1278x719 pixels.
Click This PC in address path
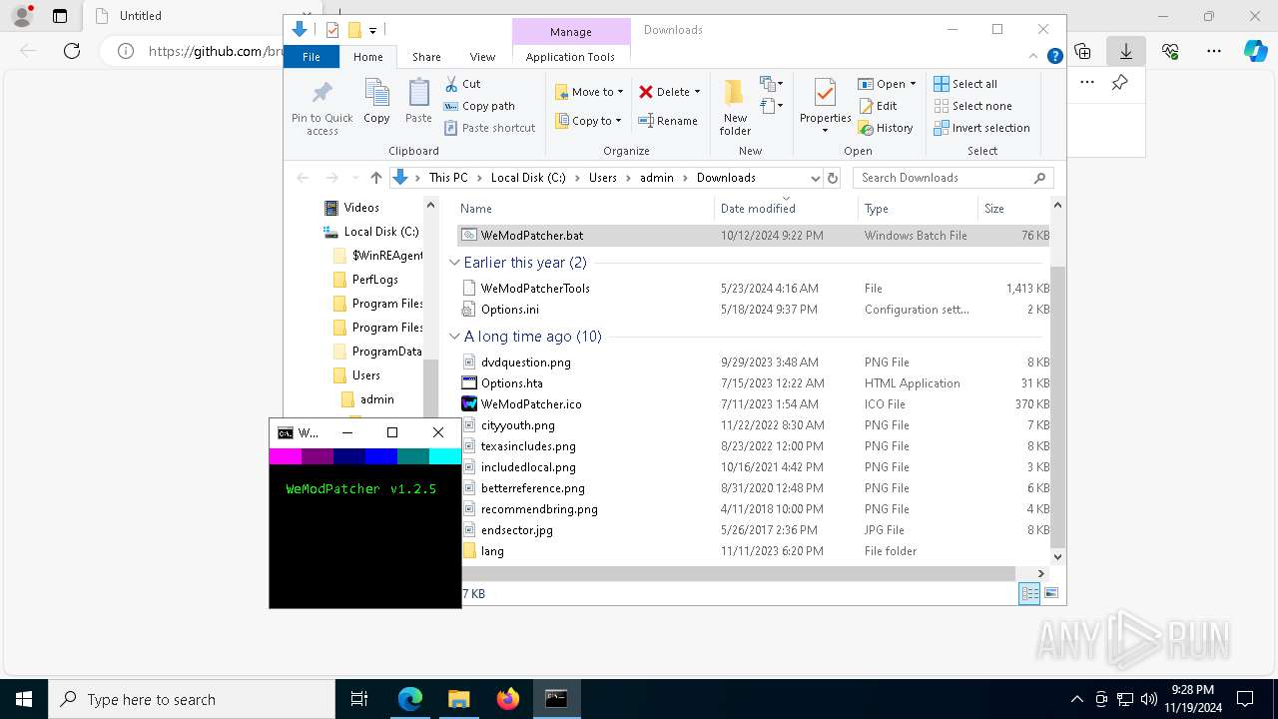(448, 178)
